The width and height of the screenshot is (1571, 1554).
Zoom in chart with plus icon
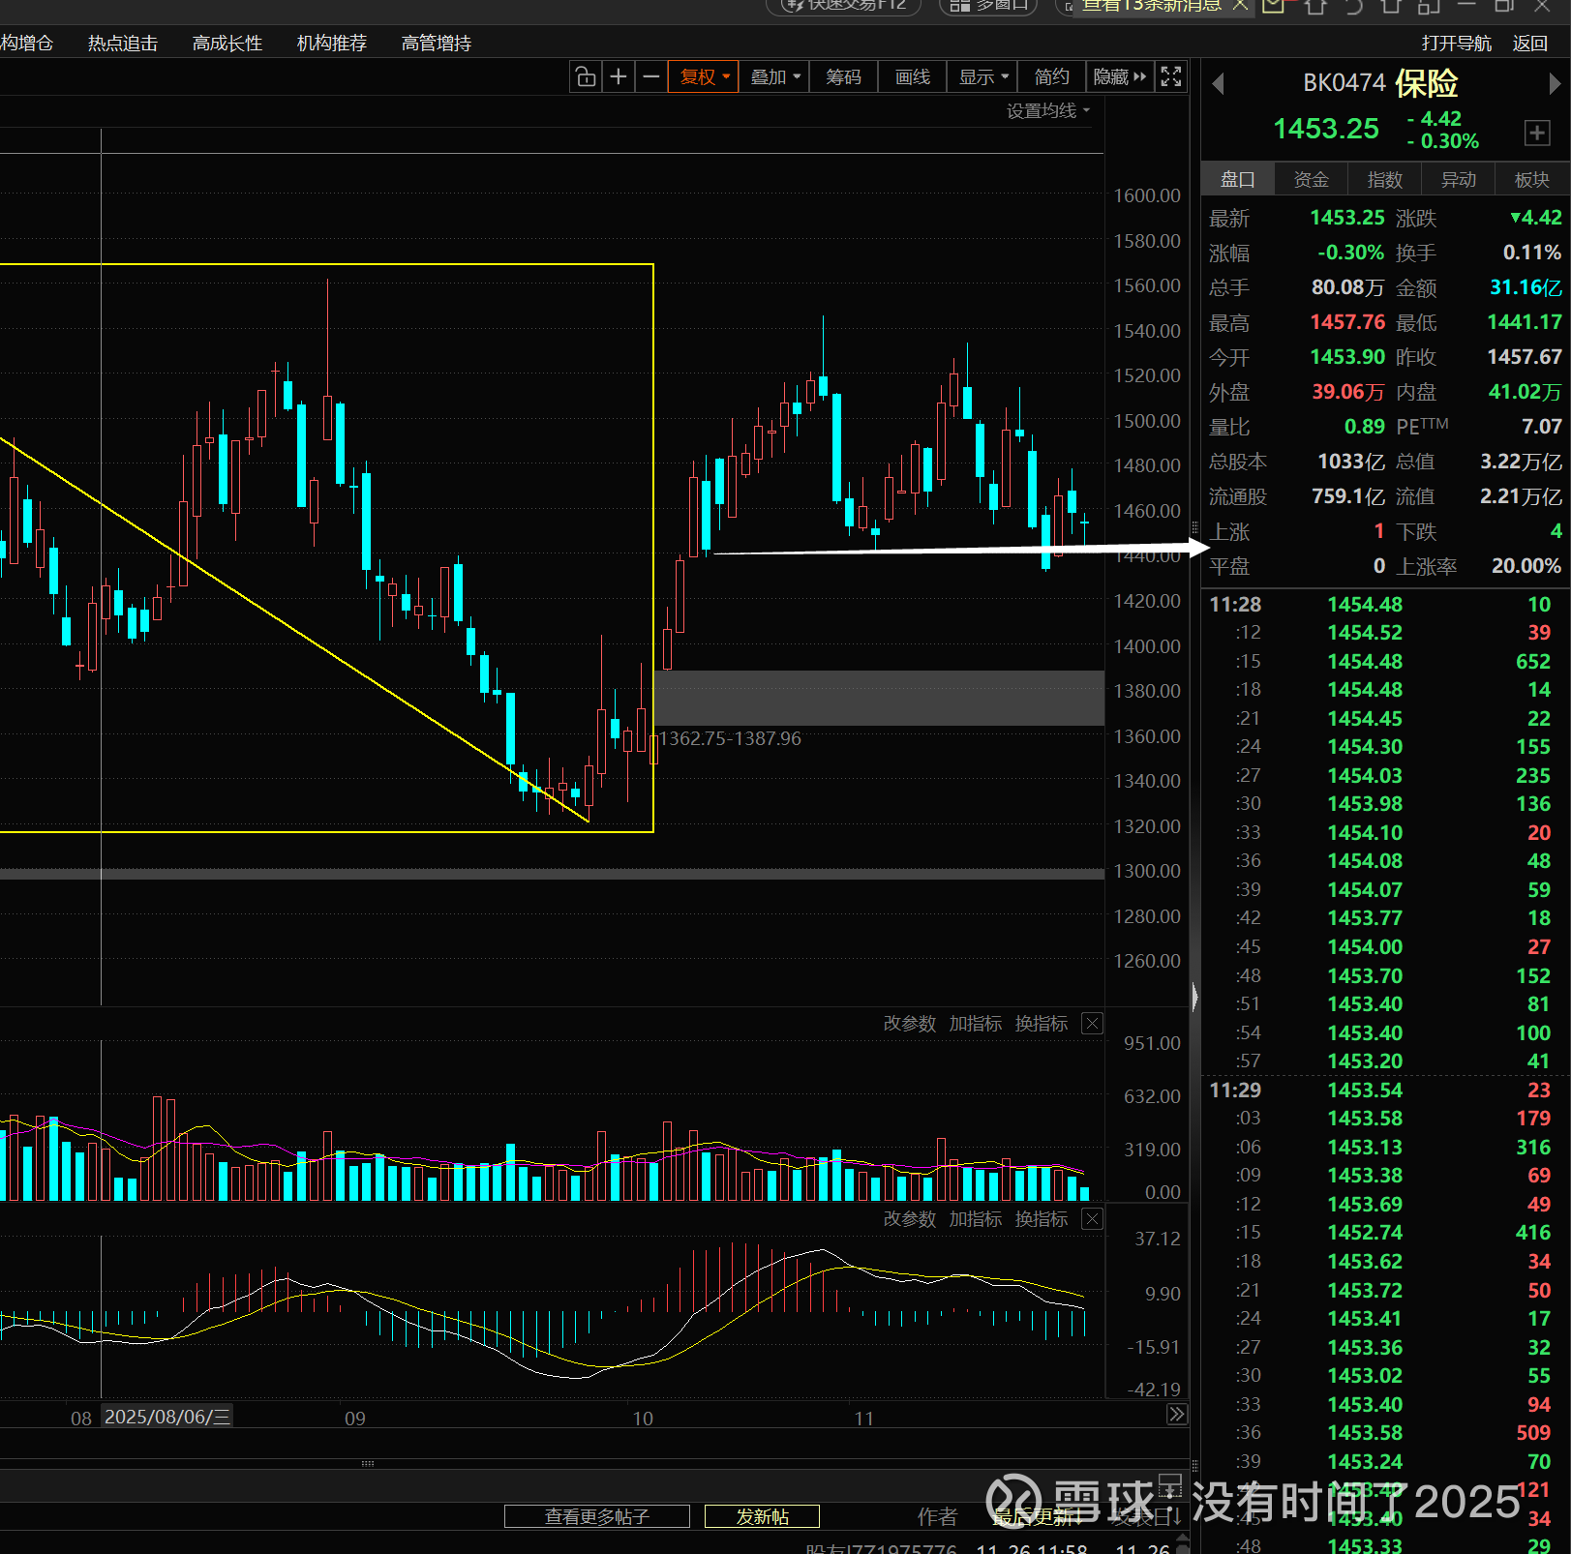point(619,76)
